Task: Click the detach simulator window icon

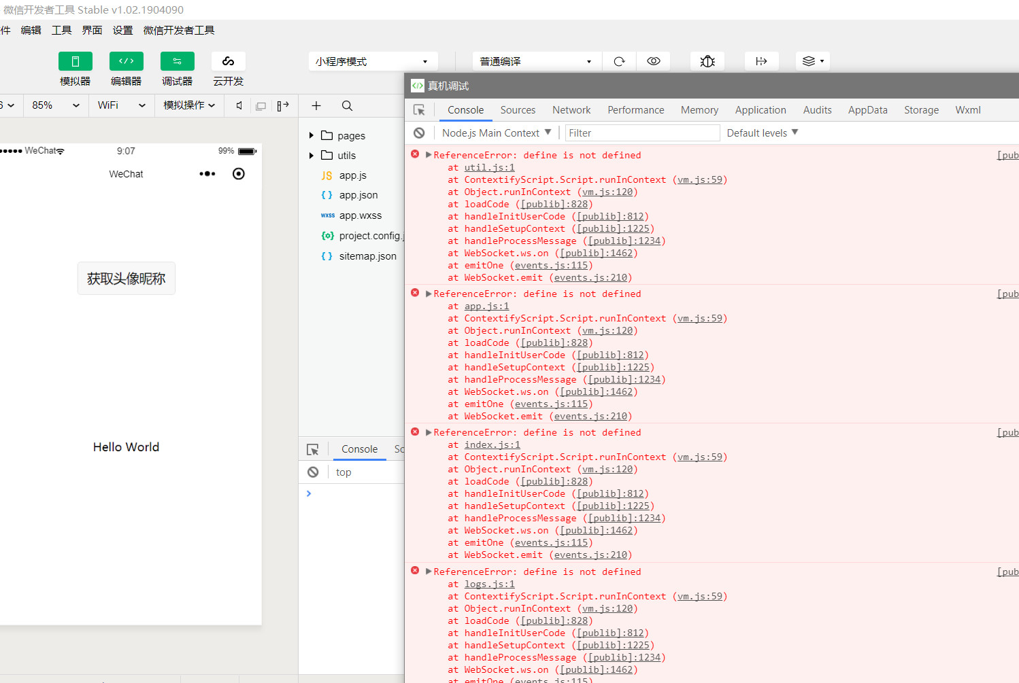Action: [x=261, y=106]
